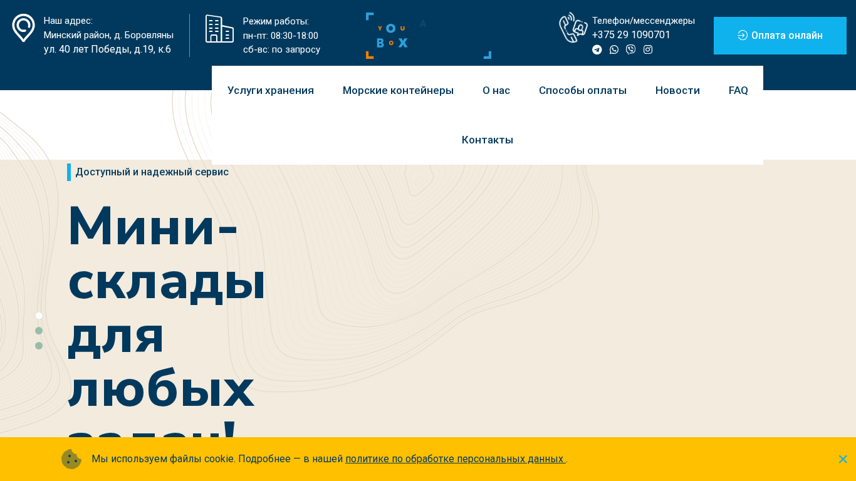Click the Режим работы label
The image size is (856, 481).
pyautogui.click(x=276, y=21)
